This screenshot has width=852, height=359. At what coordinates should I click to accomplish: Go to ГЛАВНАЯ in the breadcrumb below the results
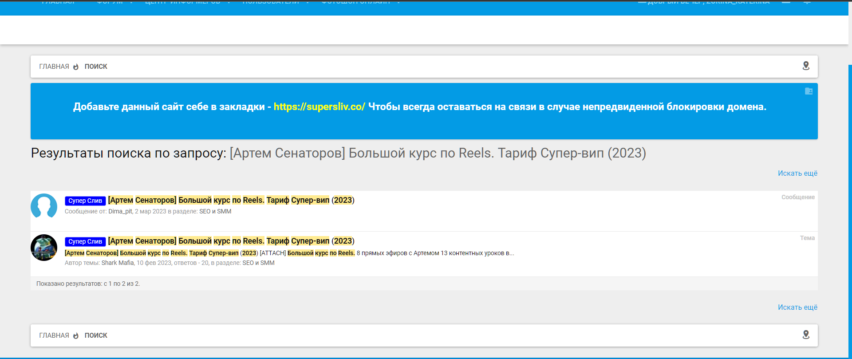(54, 335)
